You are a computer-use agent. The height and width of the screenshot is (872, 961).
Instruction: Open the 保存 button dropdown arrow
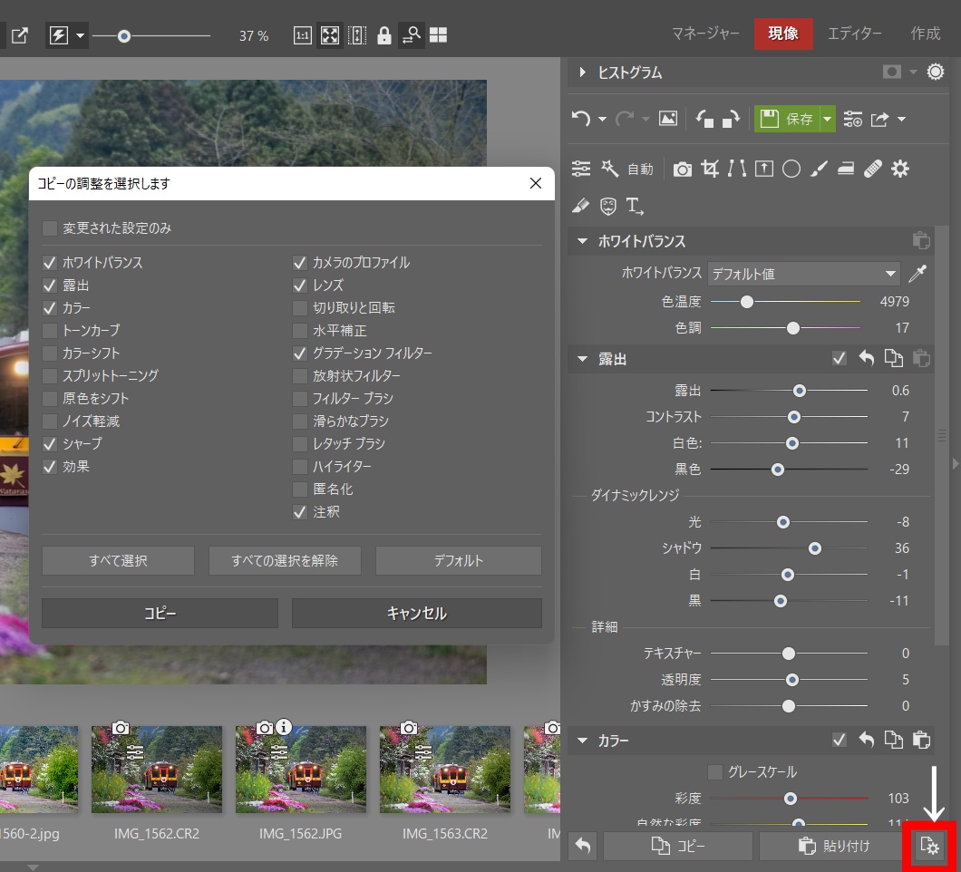828,118
